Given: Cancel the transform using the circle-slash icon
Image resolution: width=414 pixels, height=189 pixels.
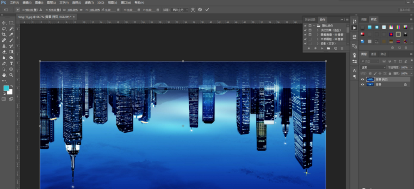Looking at the screenshot, I should click(200, 10).
